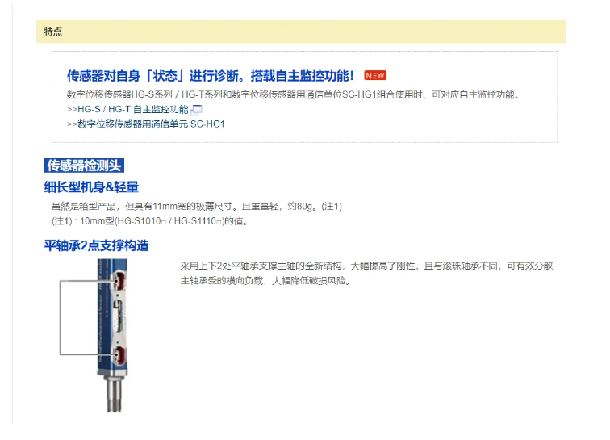Click the upper bearing on the sensor image
The height and width of the screenshot is (440, 610).
click(119, 281)
